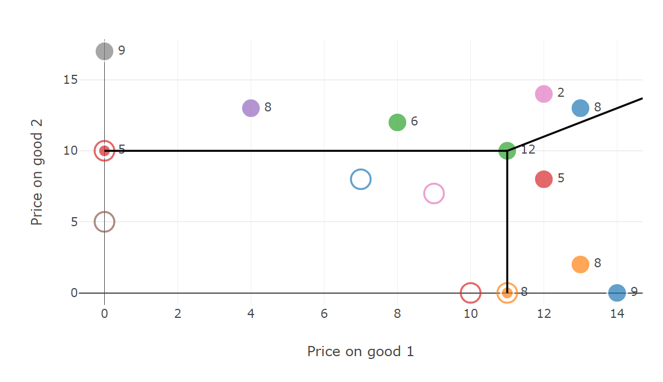663x382 pixels.
Task: Click the blue dot labeled 9 on the x-axis
Action: 617,293
